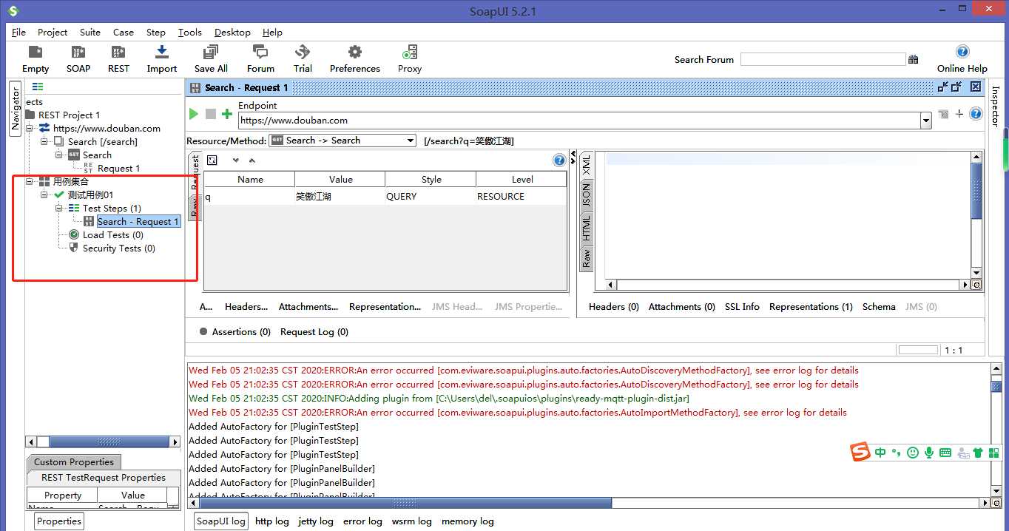The image size is (1009, 531).
Task: Collapse the 测试用例01 test case node
Action: 44,195
